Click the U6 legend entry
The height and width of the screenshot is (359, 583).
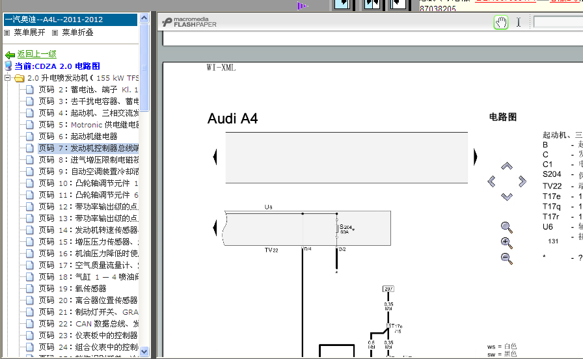pos(548,227)
